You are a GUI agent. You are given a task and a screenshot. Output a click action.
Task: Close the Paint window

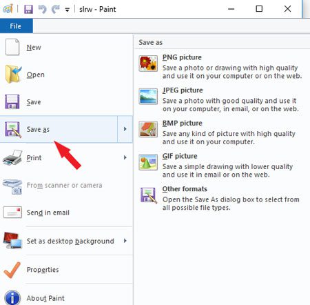click(287, 9)
